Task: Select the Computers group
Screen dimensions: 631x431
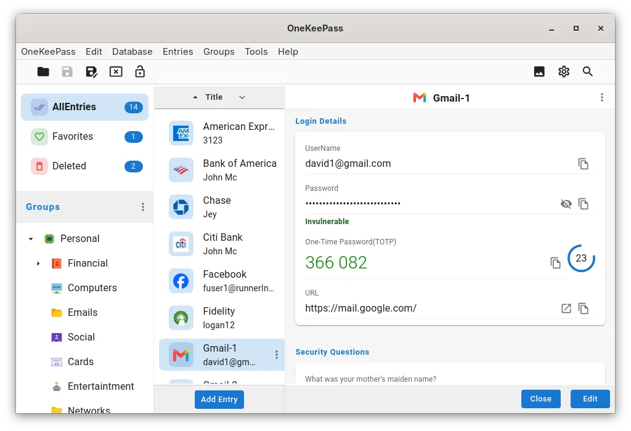Action: pyautogui.click(x=92, y=288)
